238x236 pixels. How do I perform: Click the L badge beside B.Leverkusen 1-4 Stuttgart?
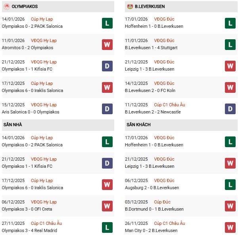tap(230, 44)
